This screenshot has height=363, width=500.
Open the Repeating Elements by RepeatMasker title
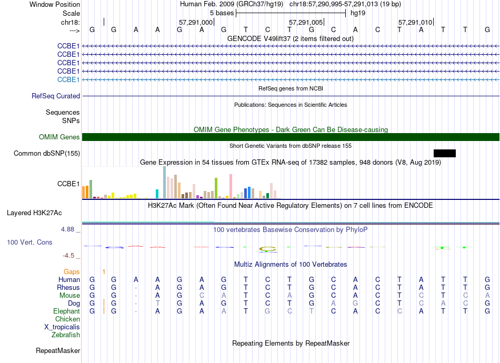pyautogui.click(x=291, y=343)
